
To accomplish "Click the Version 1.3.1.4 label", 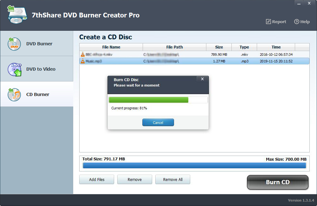I will [301, 200].
